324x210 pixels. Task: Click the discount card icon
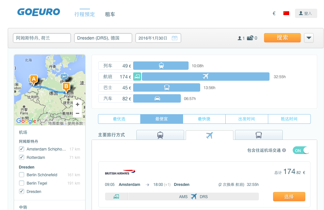(250, 38)
